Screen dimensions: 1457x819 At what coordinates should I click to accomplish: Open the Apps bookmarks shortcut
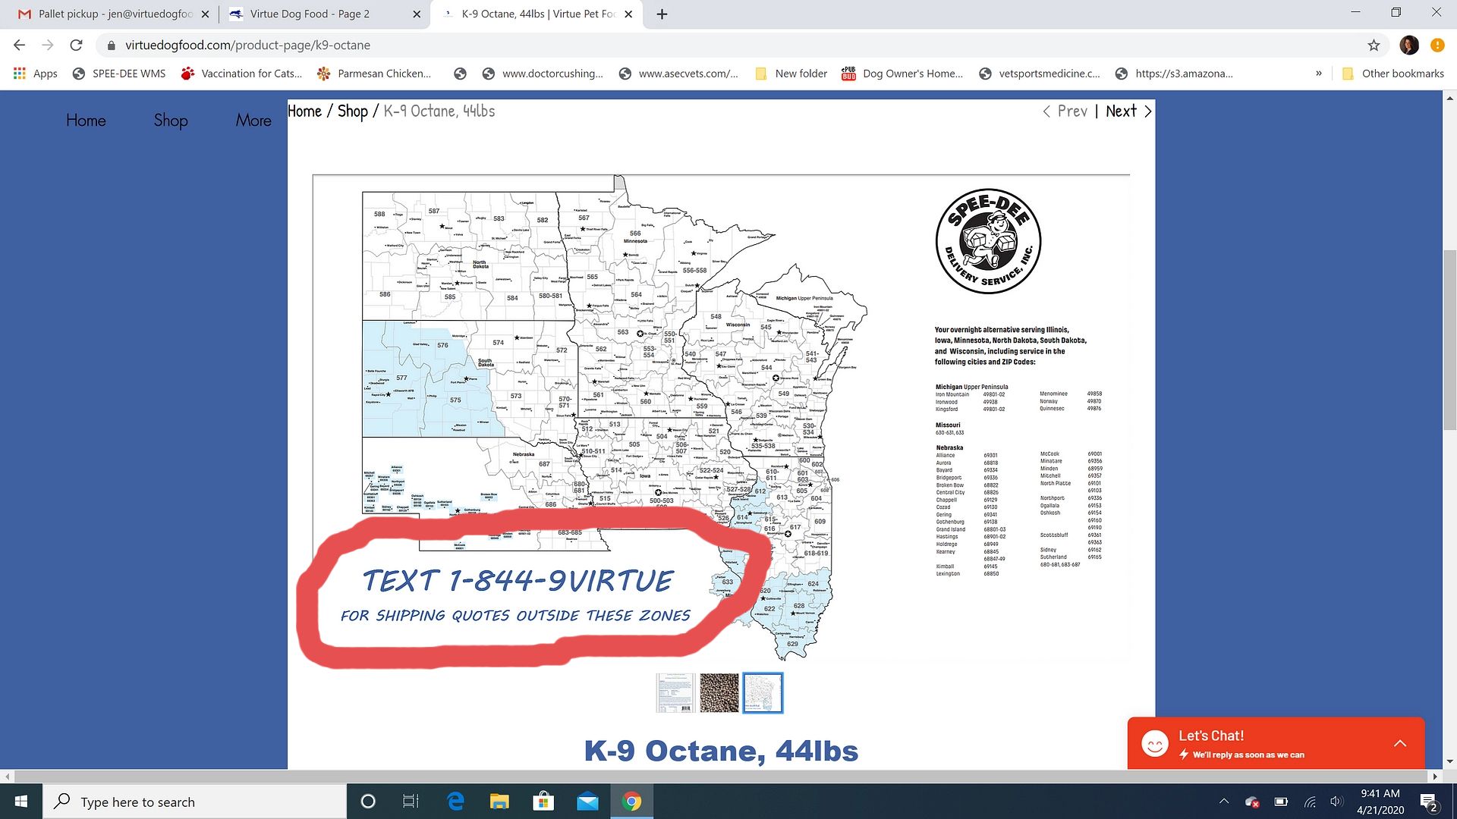point(36,74)
